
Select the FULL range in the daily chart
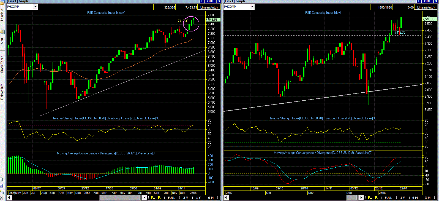(388, 198)
